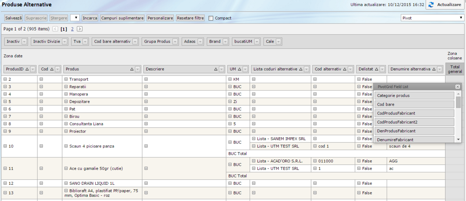The width and height of the screenshot is (466, 201).
Task: Click sort triangle on ProdusID column
Action: [x=27, y=69]
